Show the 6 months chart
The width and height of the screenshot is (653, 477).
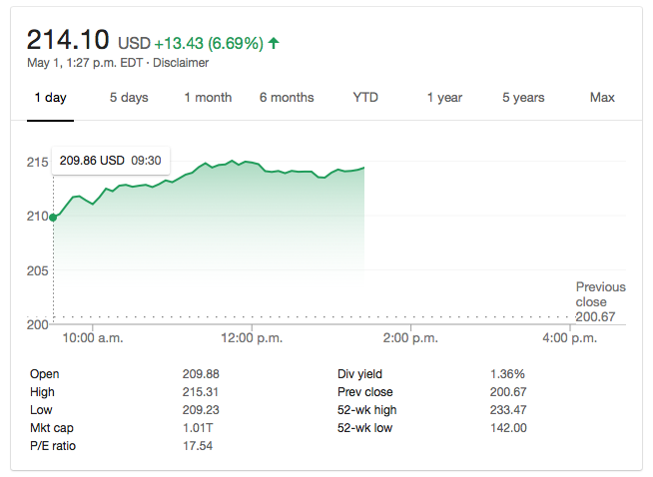pyautogui.click(x=287, y=98)
